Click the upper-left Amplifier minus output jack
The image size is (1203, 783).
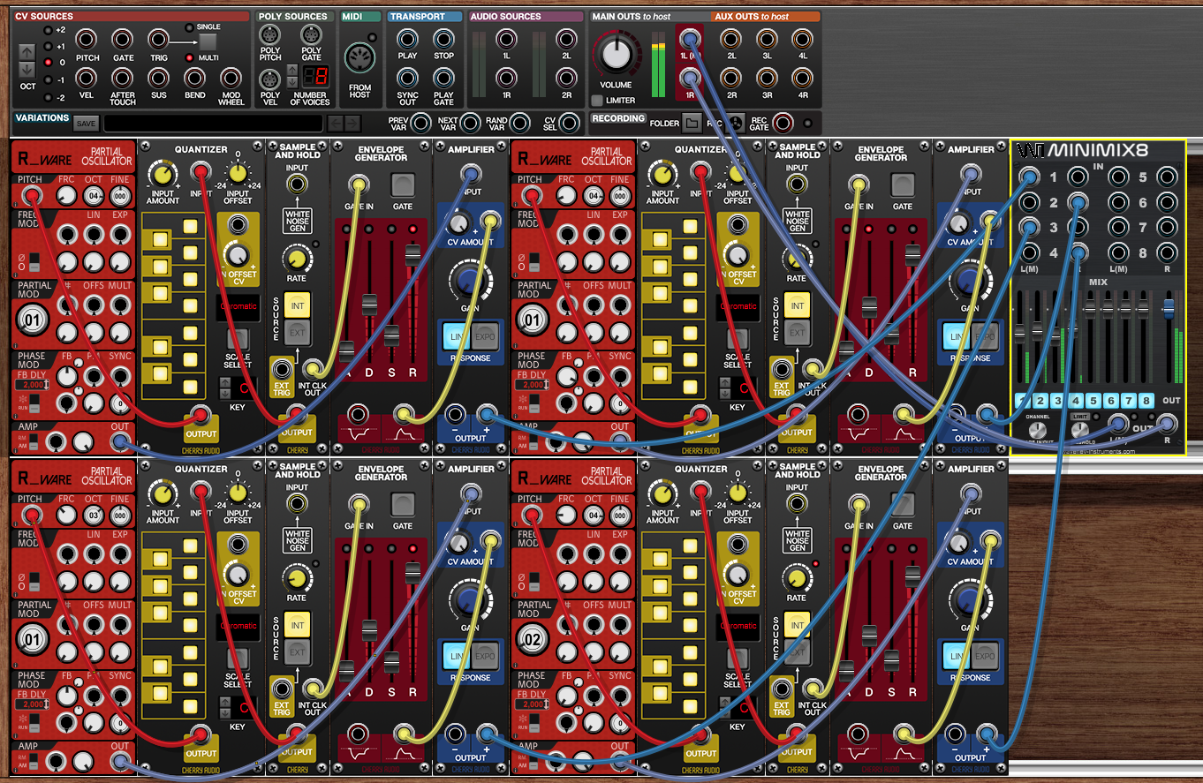click(x=455, y=414)
